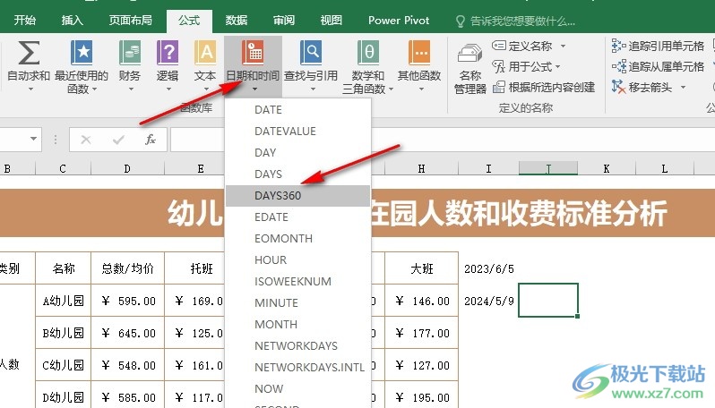Choose DATE from the function list

(x=298, y=110)
